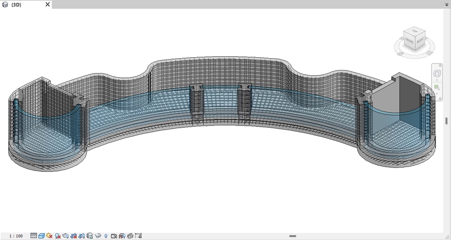Click the RIGHT face of ViewCube
This screenshot has height=240, width=451.
420,40
